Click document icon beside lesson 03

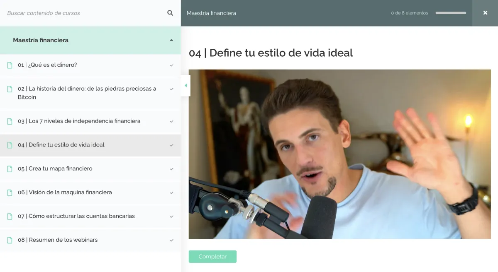pyautogui.click(x=10, y=121)
